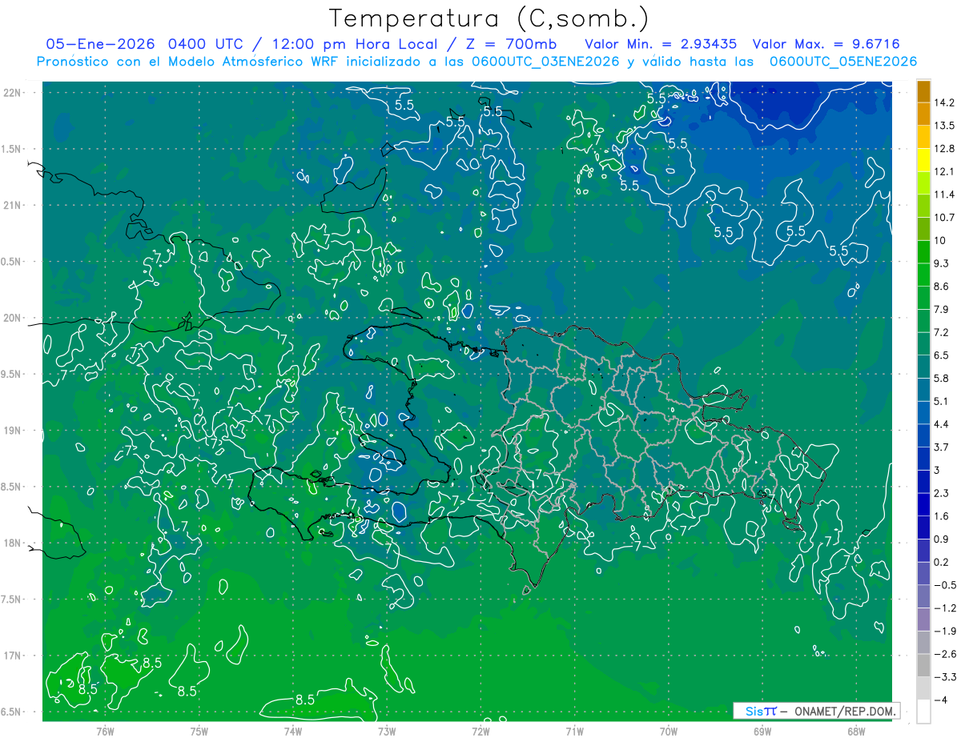Click the '13.5' color scale value
961x742 pixels.
(x=943, y=126)
